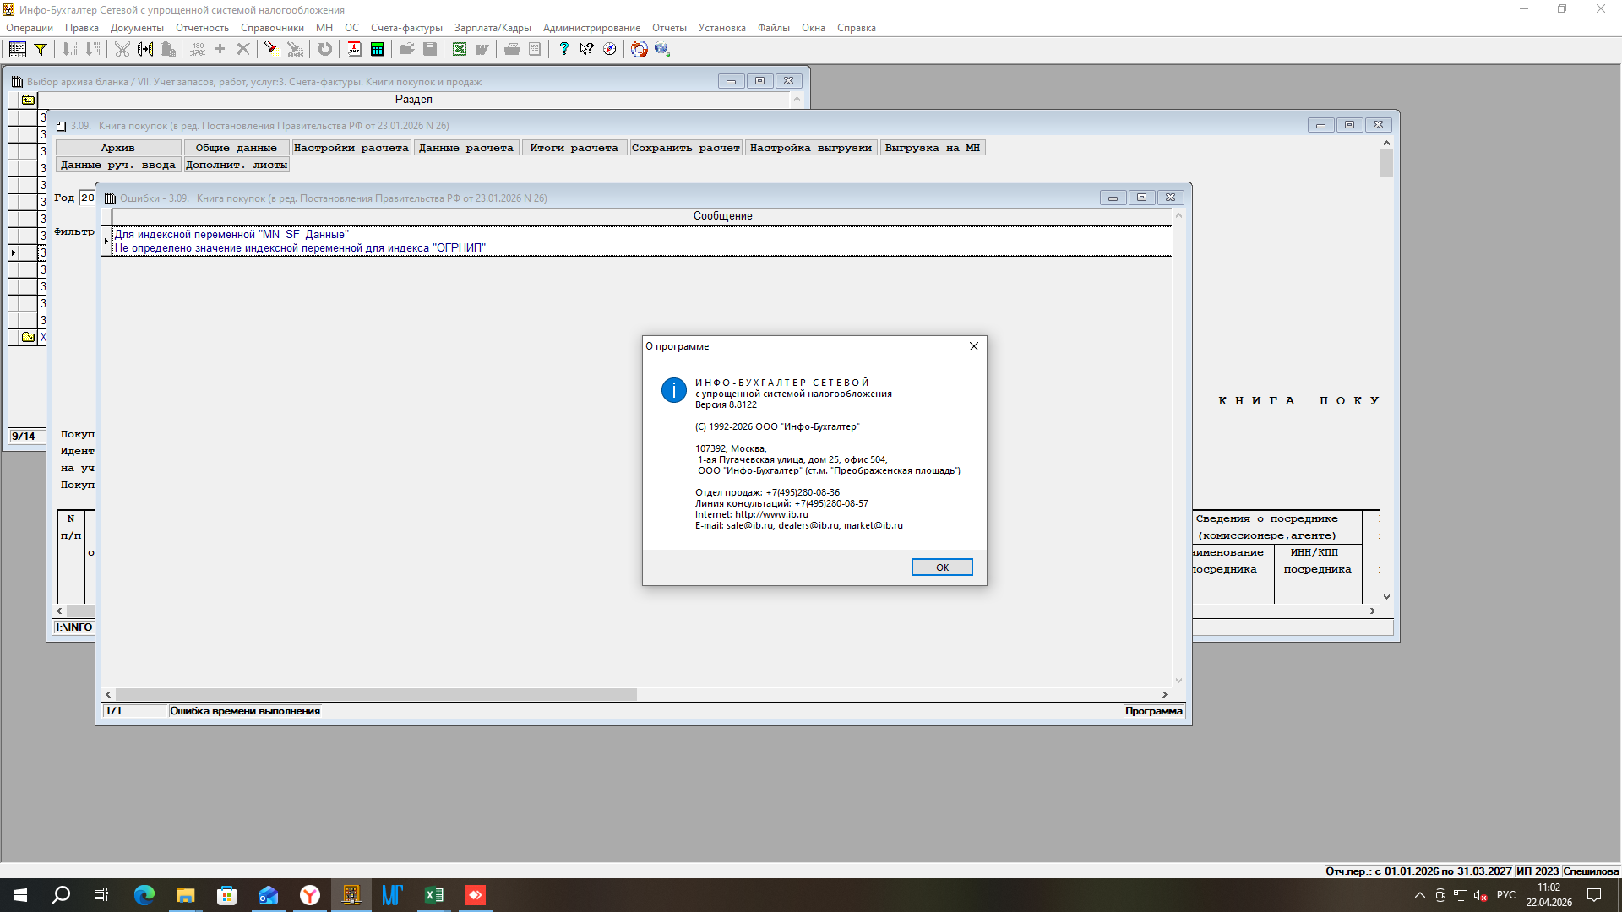Screen dimensions: 1622x912
Task: Click the compass navigation icon
Action: [x=609, y=49]
